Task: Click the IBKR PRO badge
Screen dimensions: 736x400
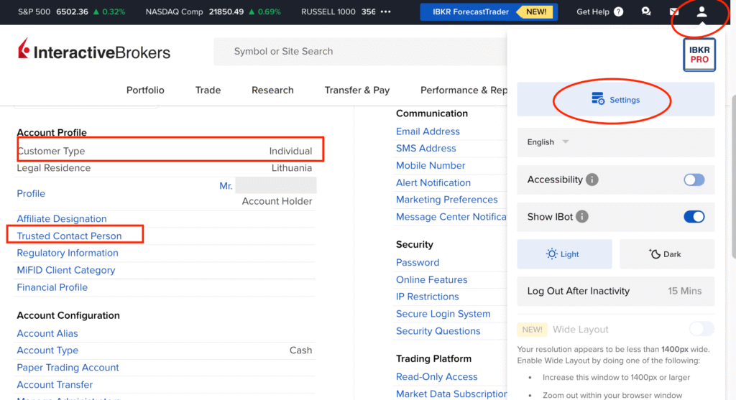Action: click(699, 55)
